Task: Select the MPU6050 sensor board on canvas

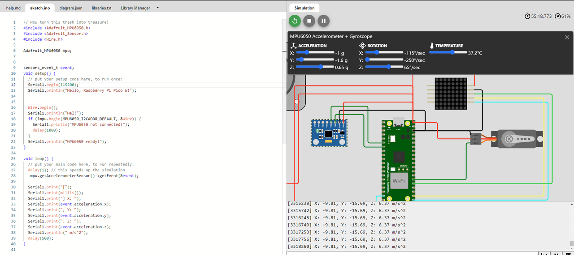Action: [x=329, y=133]
